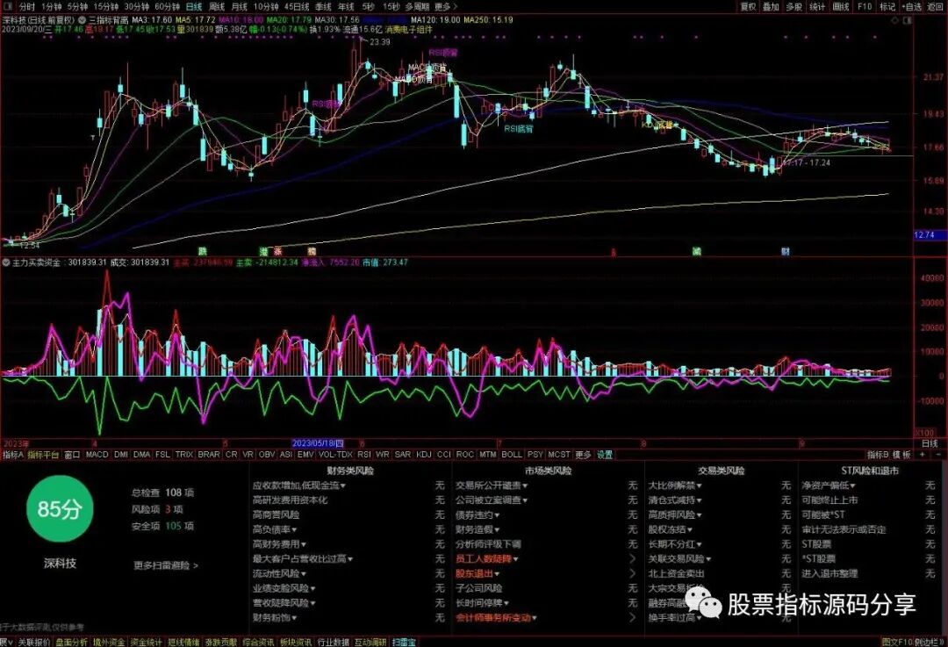Switch to 60分钟 period
Viewport: 948px width, 647px height.
click(168, 7)
